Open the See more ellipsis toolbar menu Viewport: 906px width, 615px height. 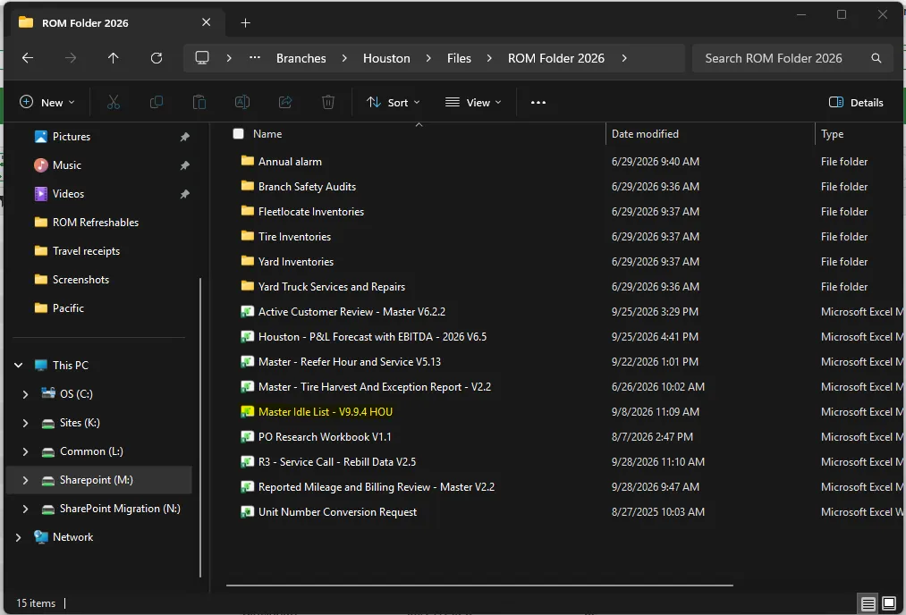point(538,102)
